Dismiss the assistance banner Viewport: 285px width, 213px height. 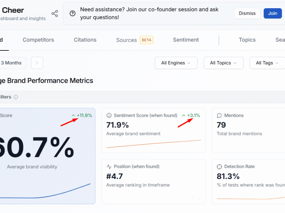click(247, 13)
